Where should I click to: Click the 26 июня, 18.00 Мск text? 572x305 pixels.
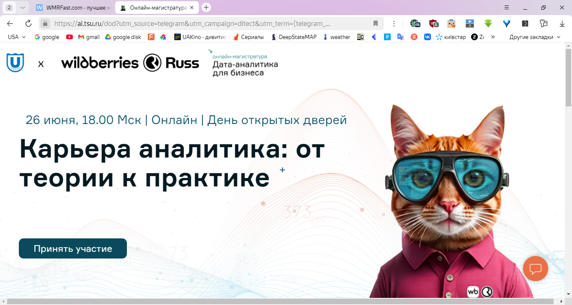(x=83, y=120)
